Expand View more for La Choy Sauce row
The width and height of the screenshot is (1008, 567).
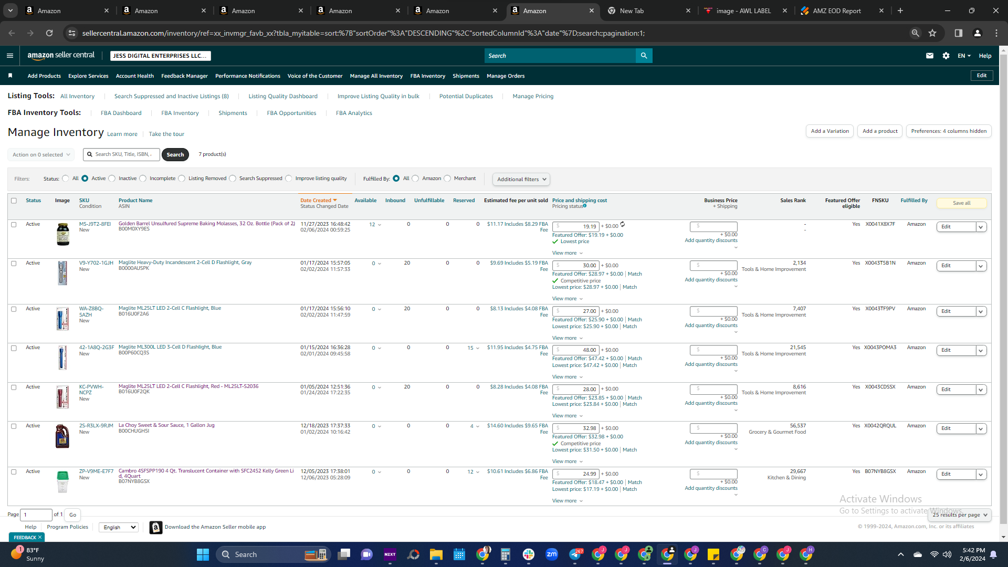click(x=568, y=461)
